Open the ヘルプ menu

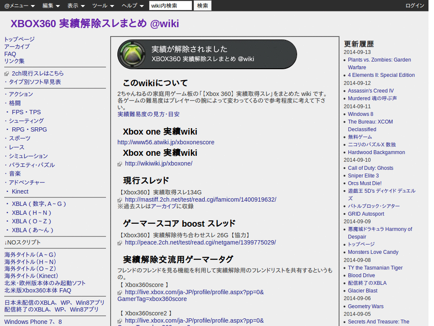[x=130, y=5]
